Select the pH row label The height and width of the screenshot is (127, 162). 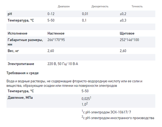click(x=10, y=14)
